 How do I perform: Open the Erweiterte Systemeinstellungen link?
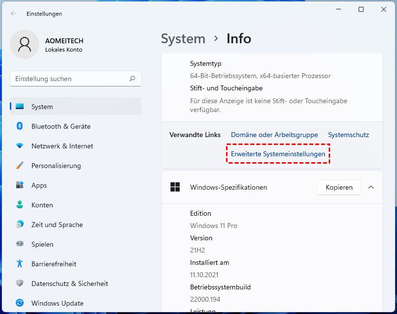point(278,154)
